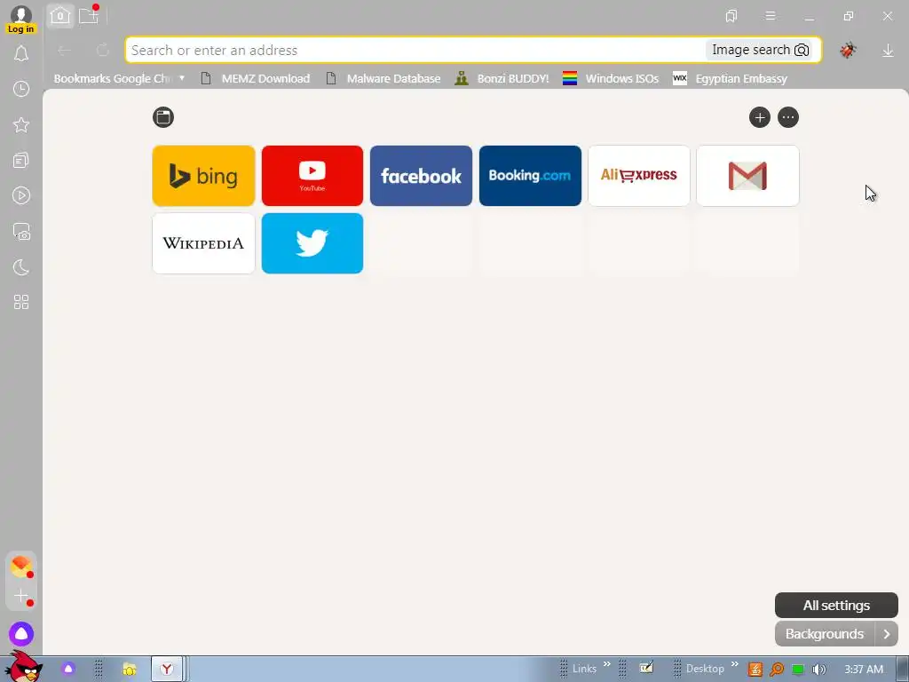Screen dimensions: 909x682
Task: Open notifications bell in sidebar
Action: (x=21, y=53)
